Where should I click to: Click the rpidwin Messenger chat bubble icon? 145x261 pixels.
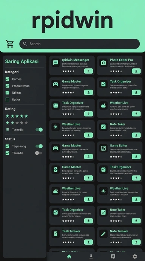56,63
